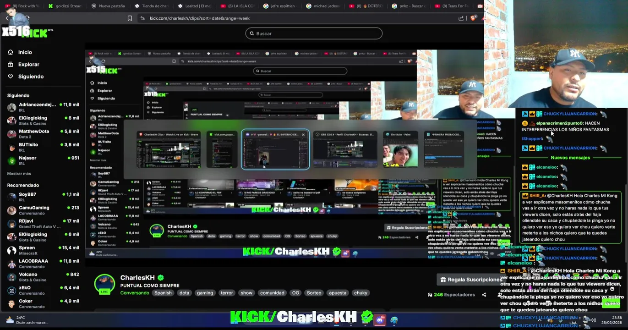Image resolution: width=628 pixels, height=330 pixels.
Task: Switch to 'pnkz - Buscar' tab
Action: click(410, 6)
